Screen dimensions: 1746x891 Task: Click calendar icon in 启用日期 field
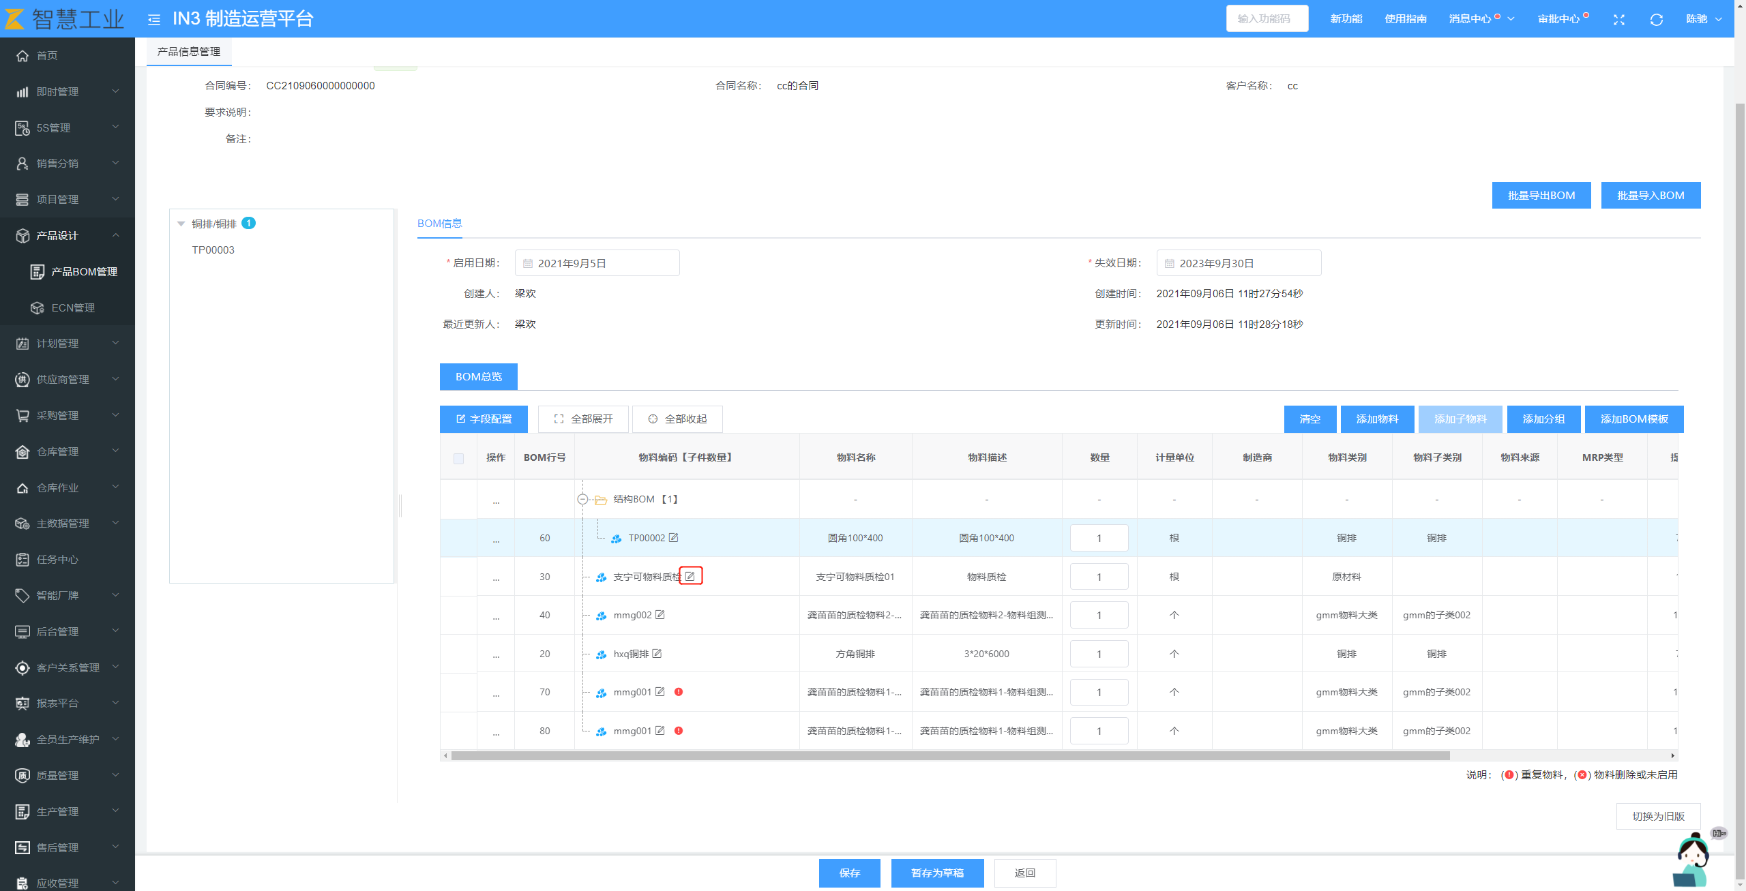pos(528,264)
